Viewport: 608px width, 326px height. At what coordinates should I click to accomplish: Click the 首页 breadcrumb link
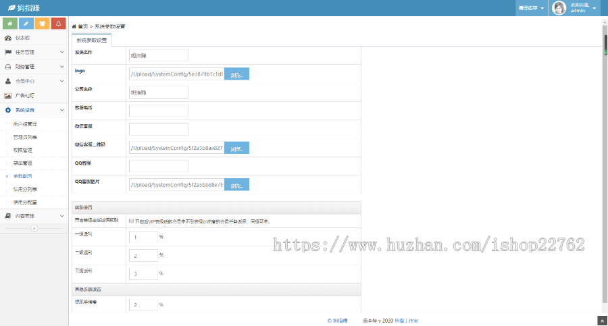[80, 26]
